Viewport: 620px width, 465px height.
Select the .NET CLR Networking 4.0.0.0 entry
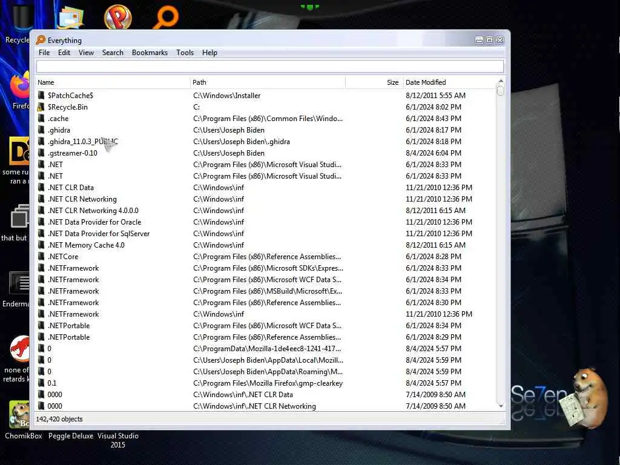(x=93, y=210)
